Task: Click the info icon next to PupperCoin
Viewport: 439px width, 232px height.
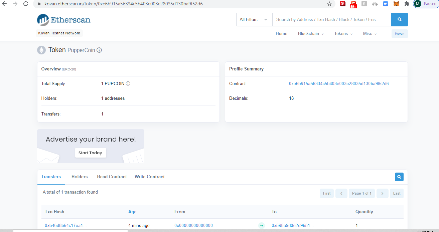Action: pyautogui.click(x=99, y=50)
